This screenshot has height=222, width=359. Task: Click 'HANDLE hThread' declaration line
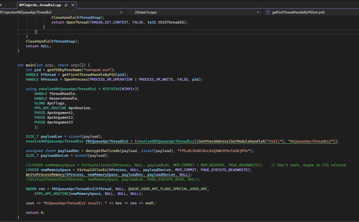[x=77, y=75]
